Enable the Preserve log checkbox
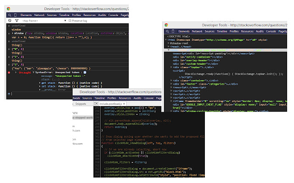Screen dimensions: 294x183 70,21
